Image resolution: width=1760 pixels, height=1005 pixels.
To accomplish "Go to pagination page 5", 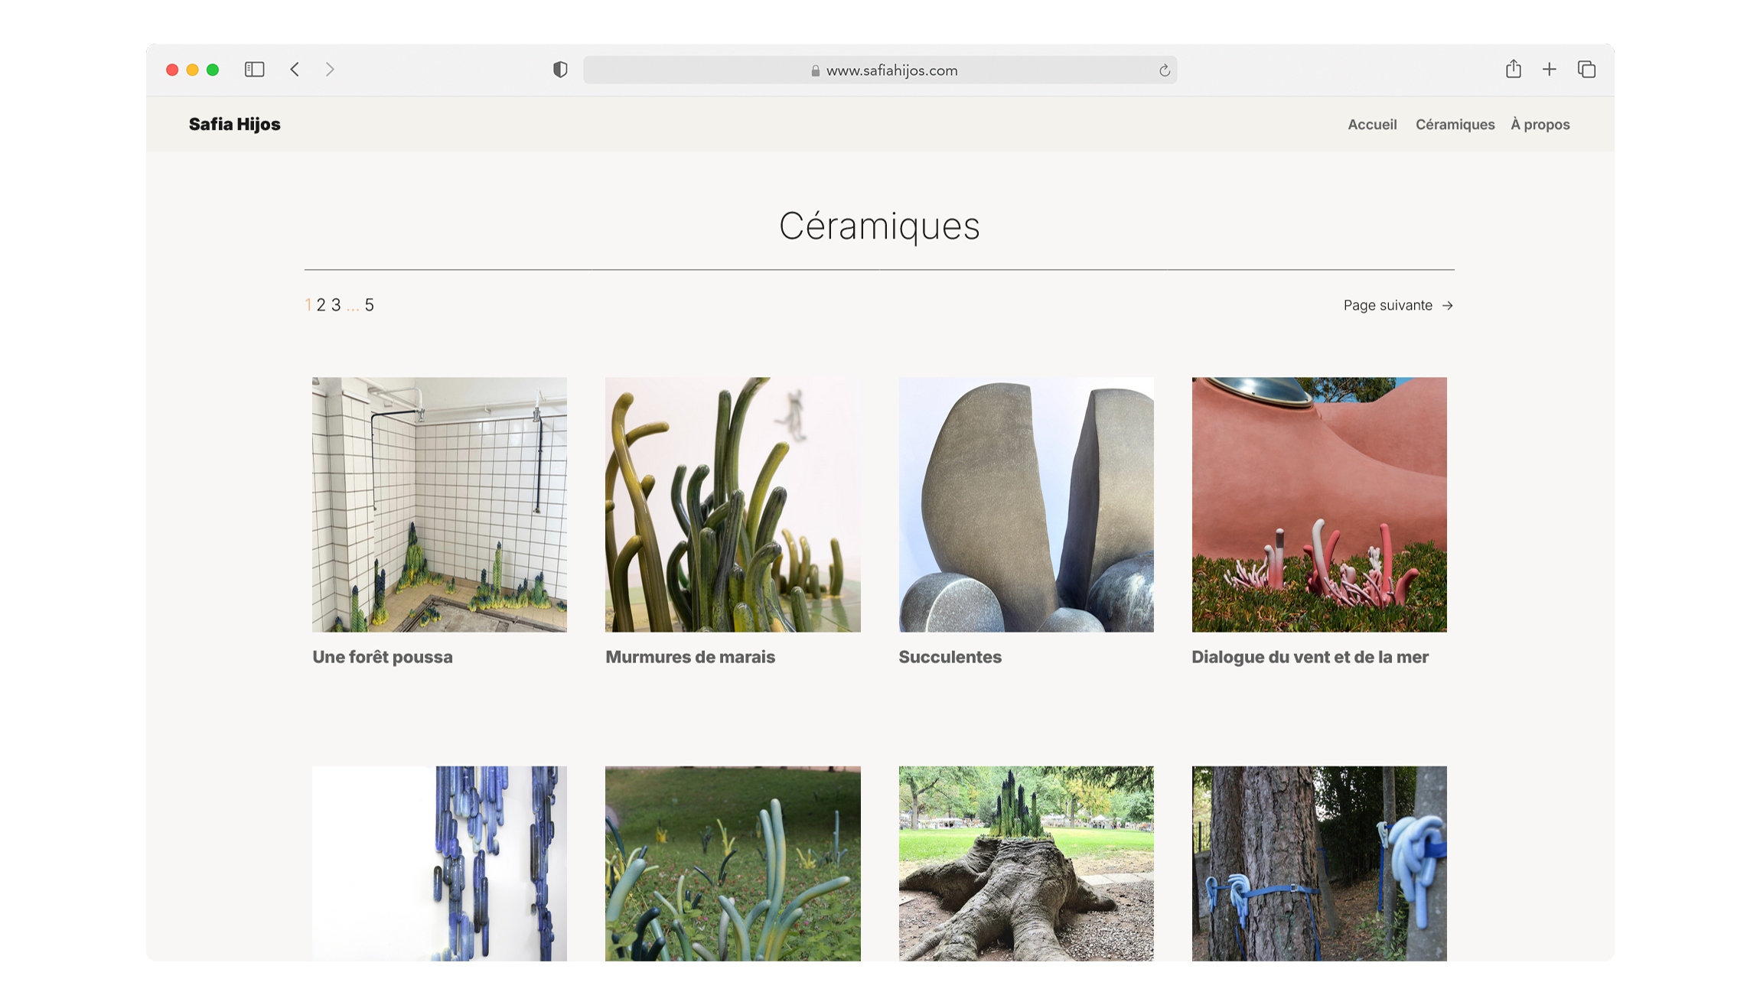I will click(370, 305).
